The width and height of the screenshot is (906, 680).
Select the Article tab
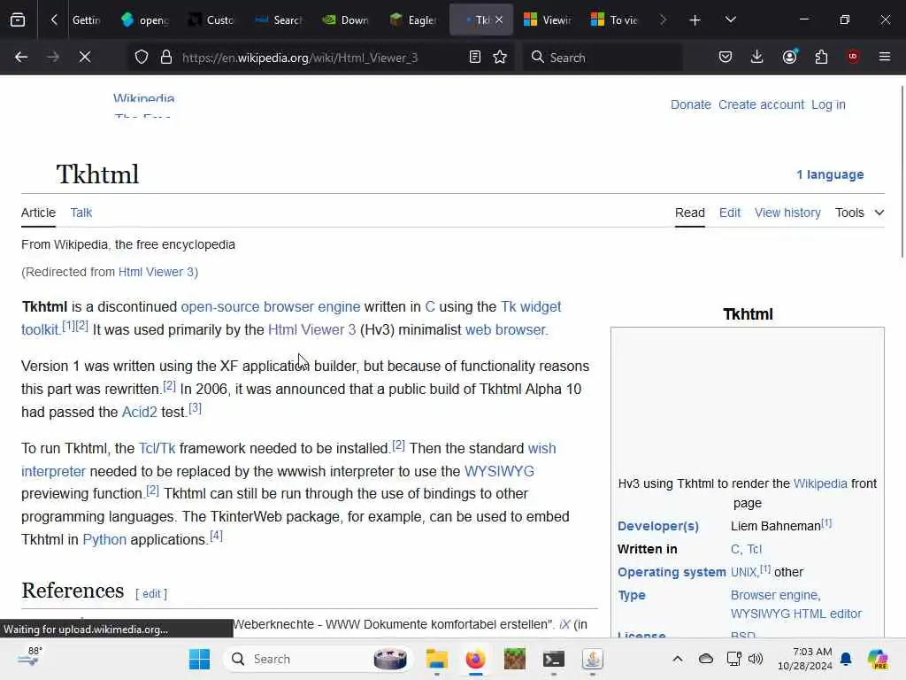click(38, 212)
